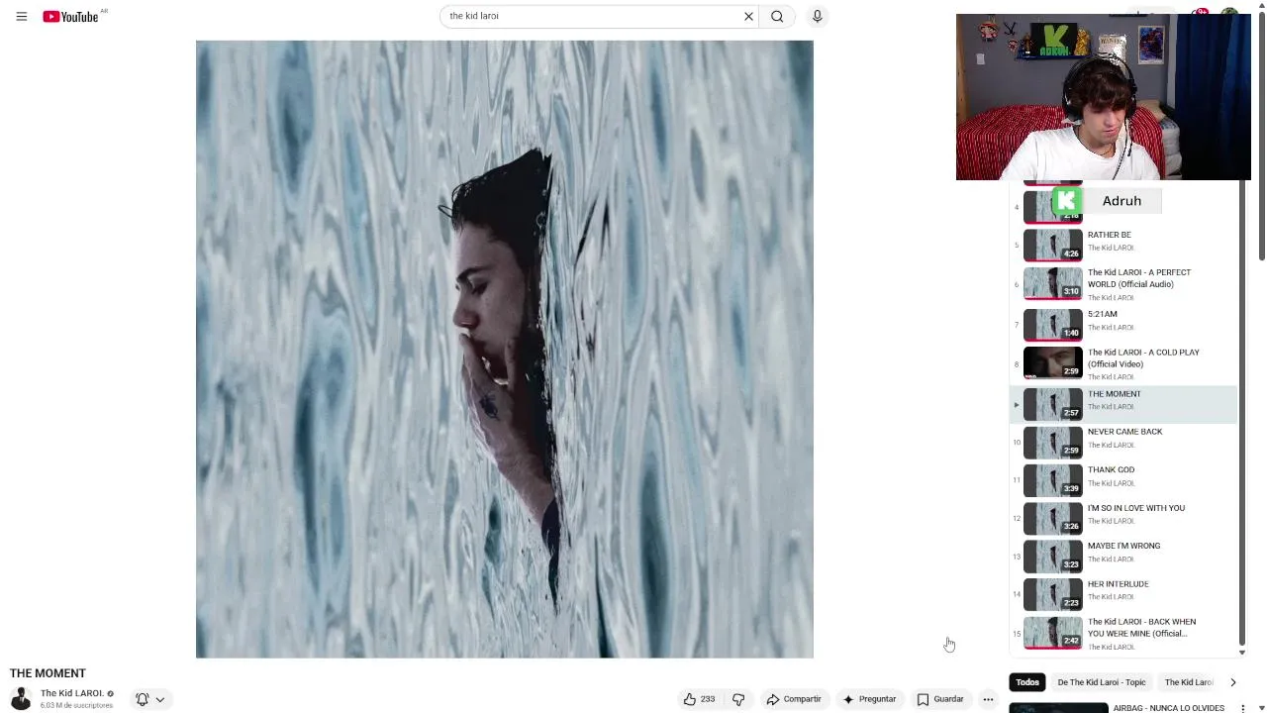Open options for AIRBAG recommendation
Viewport: 1267px width, 713px height.
click(1243, 708)
